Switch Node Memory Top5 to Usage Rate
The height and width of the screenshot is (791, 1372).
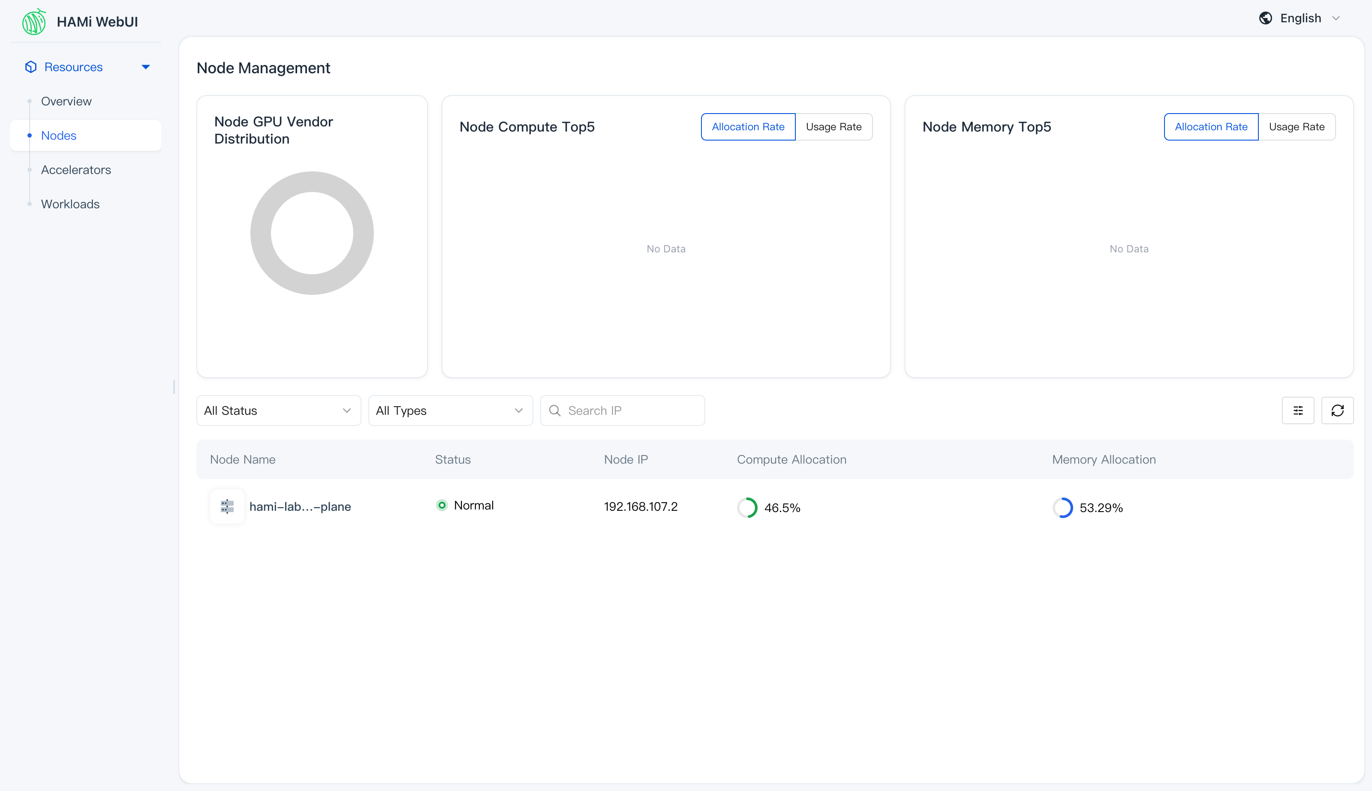click(x=1297, y=126)
